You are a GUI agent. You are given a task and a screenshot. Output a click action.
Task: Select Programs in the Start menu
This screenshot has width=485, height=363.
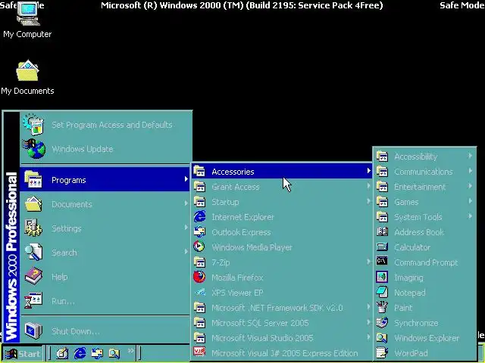tap(105, 180)
